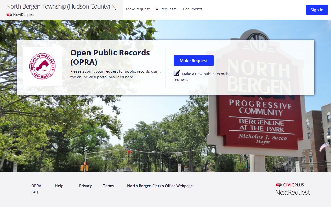Click the CivicPlus NextRequest footer logo
Screen dimensions: 331x207
[x=292, y=189]
